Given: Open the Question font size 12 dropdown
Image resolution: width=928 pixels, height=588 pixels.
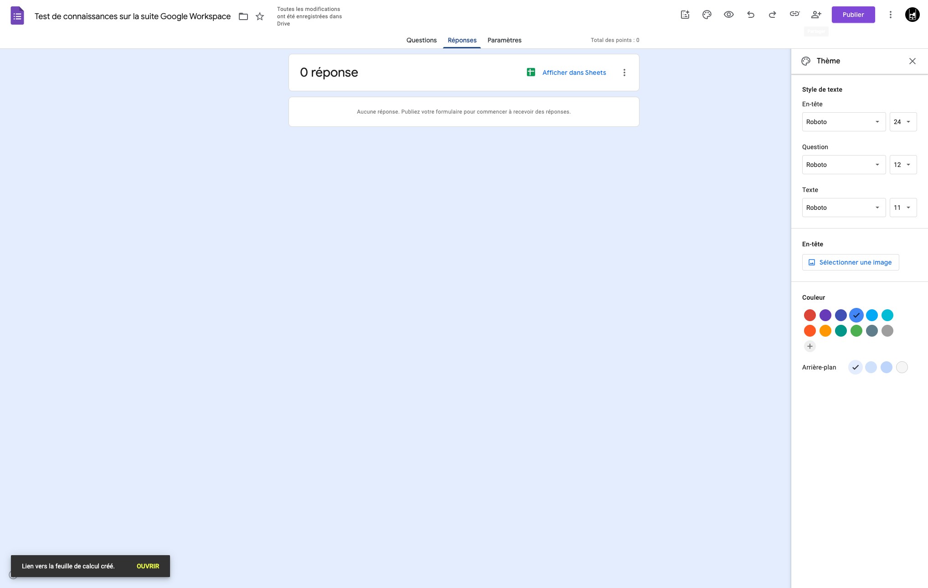Looking at the screenshot, I should point(903,165).
